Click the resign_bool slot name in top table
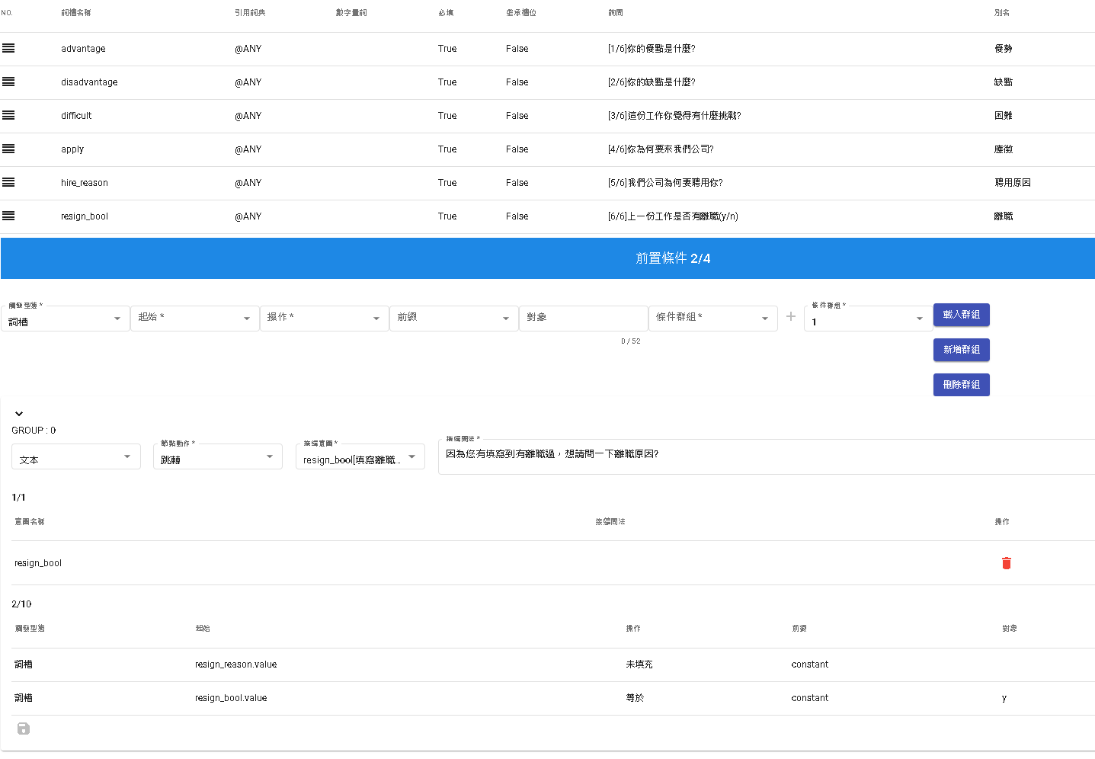 (x=85, y=216)
